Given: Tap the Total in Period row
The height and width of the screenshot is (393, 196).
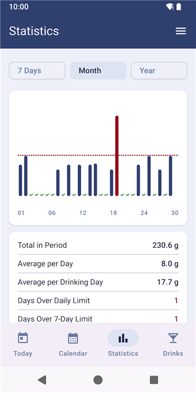Looking at the screenshot, I should pos(98,245).
